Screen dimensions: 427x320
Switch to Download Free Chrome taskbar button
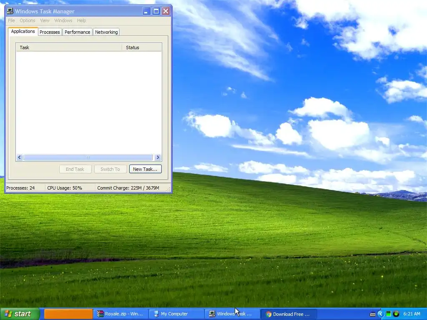[x=289, y=314]
